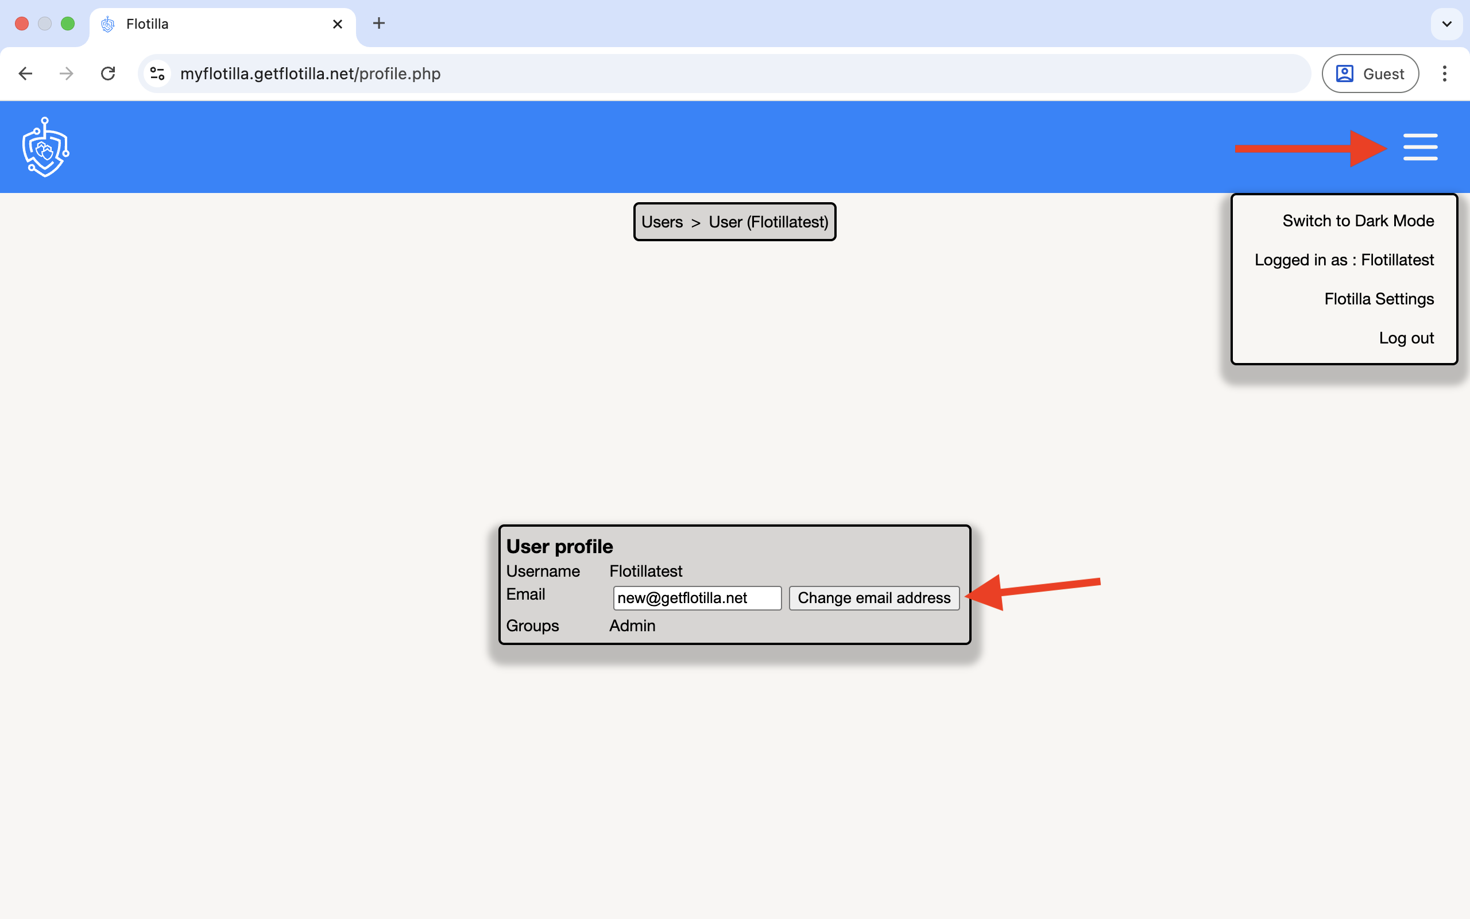Close the Flotilla tab
This screenshot has height=919, width=1470.
(338, 24)
